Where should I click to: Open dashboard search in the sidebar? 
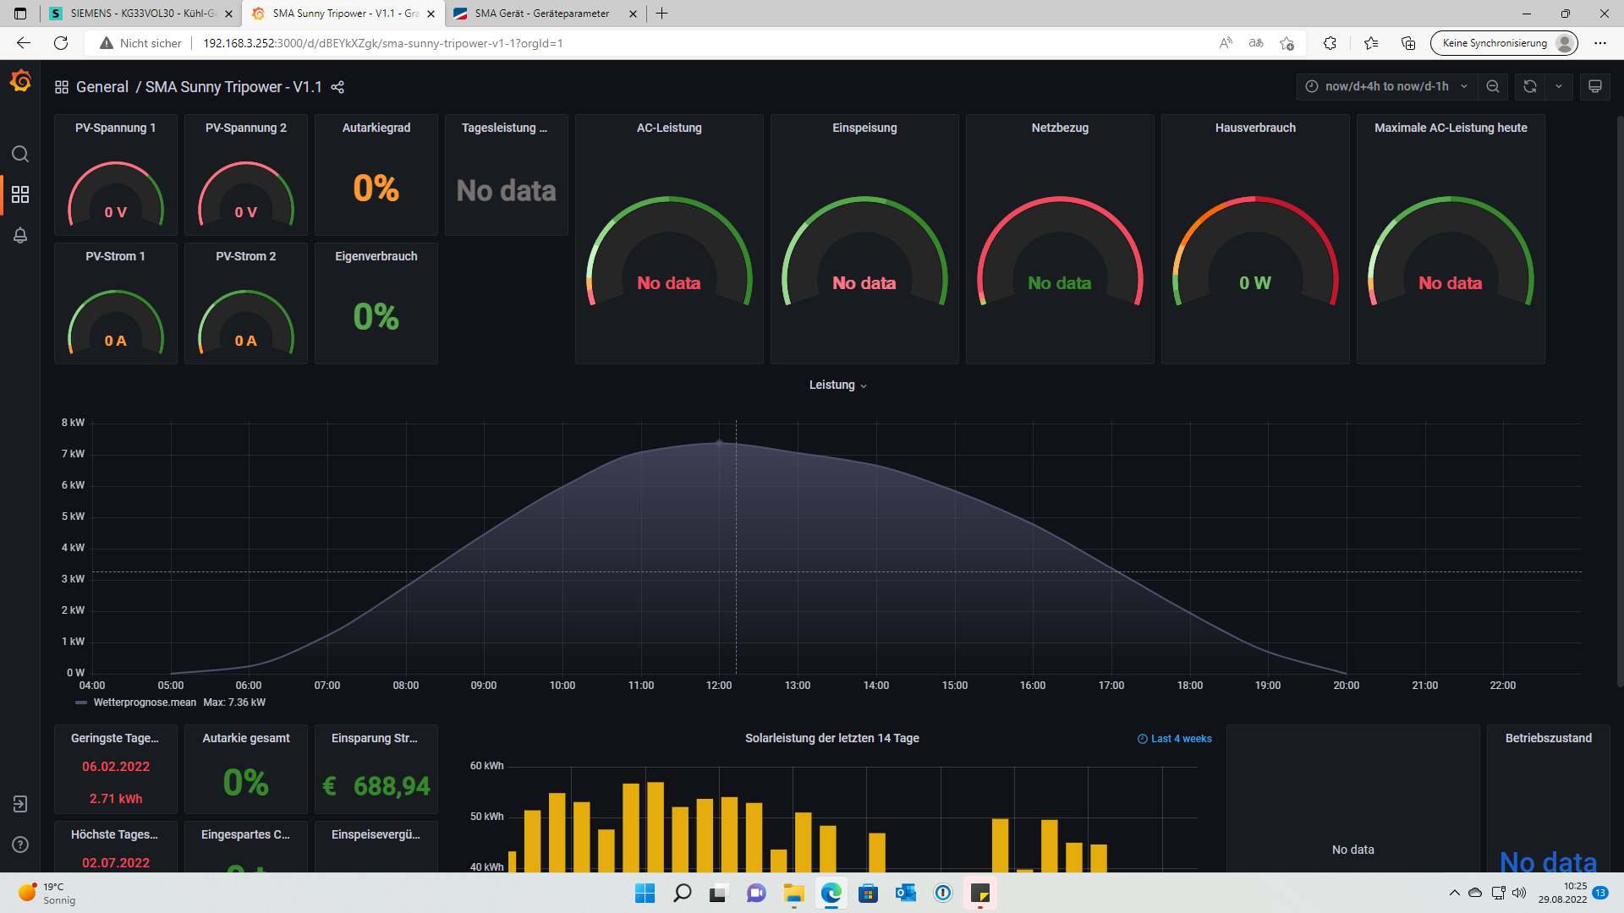point(20,154)
